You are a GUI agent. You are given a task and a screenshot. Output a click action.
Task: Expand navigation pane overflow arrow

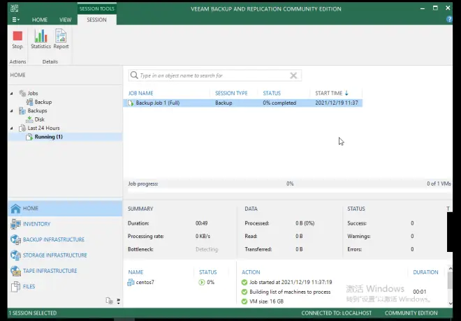pyautogui.click(x=118, y=301)
